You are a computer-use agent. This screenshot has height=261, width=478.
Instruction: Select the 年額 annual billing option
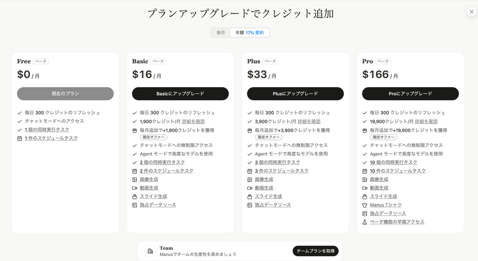pyautogui.click(x=249, y=33)
